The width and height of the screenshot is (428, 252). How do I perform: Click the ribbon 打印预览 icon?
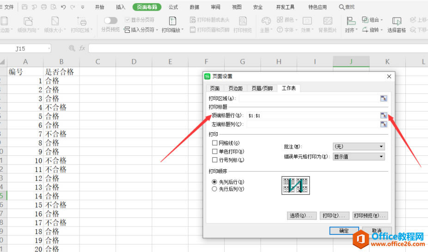click(x=243, y=21)
